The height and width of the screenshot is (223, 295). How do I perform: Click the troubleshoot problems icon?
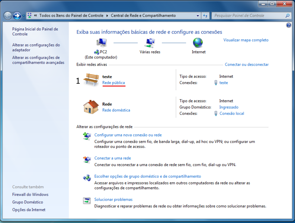87,201
